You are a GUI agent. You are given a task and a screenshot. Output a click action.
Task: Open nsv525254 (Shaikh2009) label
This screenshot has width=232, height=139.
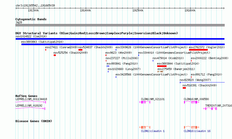click(71, 53)
